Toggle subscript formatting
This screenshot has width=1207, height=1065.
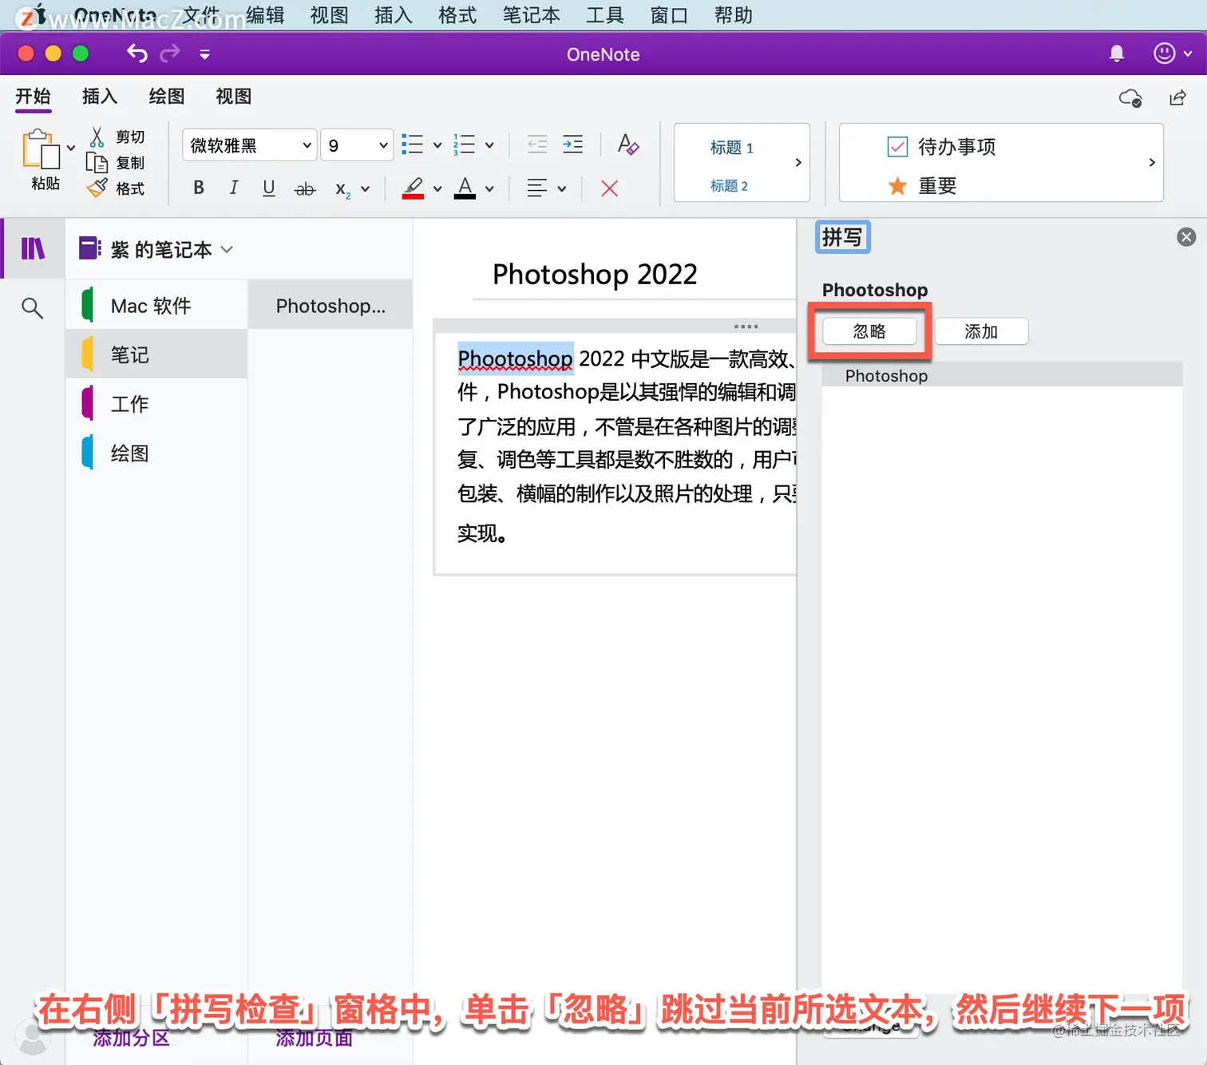pyautogui.click(x=342, y=189)
